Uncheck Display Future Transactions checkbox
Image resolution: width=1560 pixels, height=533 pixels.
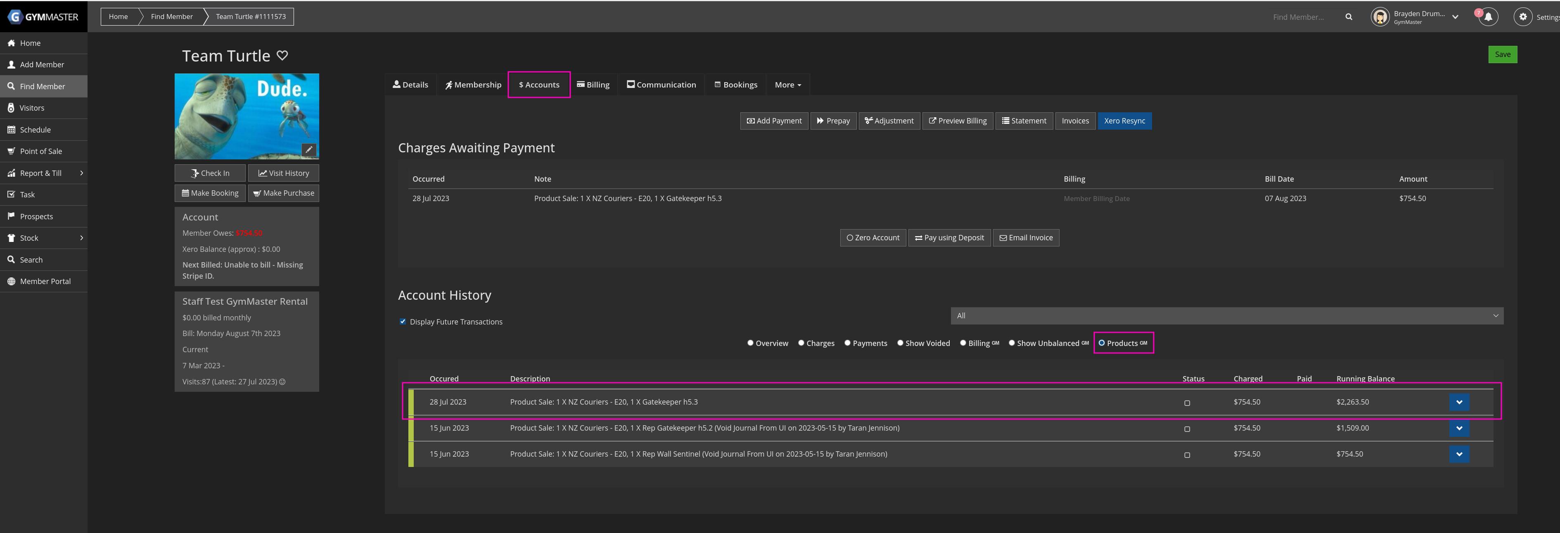403,322
